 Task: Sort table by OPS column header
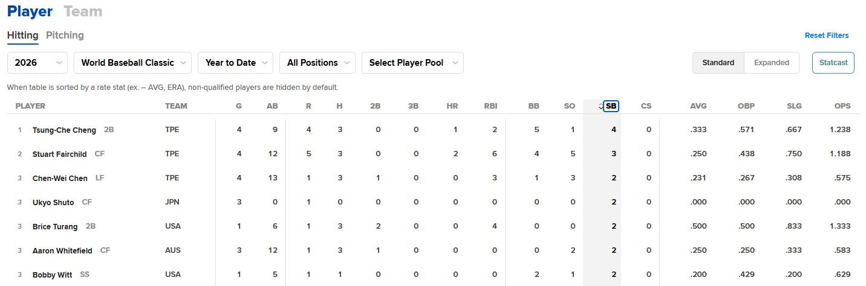coord(842,106)
